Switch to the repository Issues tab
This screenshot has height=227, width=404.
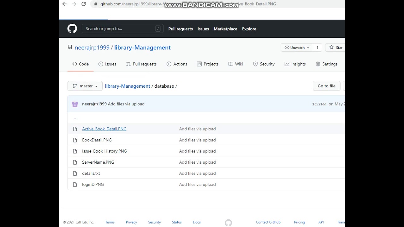click(x=107, y=64)
